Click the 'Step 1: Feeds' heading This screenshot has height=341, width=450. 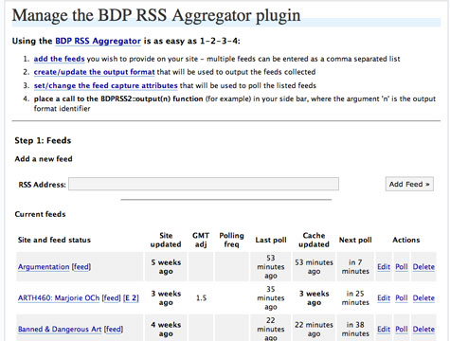43,140
